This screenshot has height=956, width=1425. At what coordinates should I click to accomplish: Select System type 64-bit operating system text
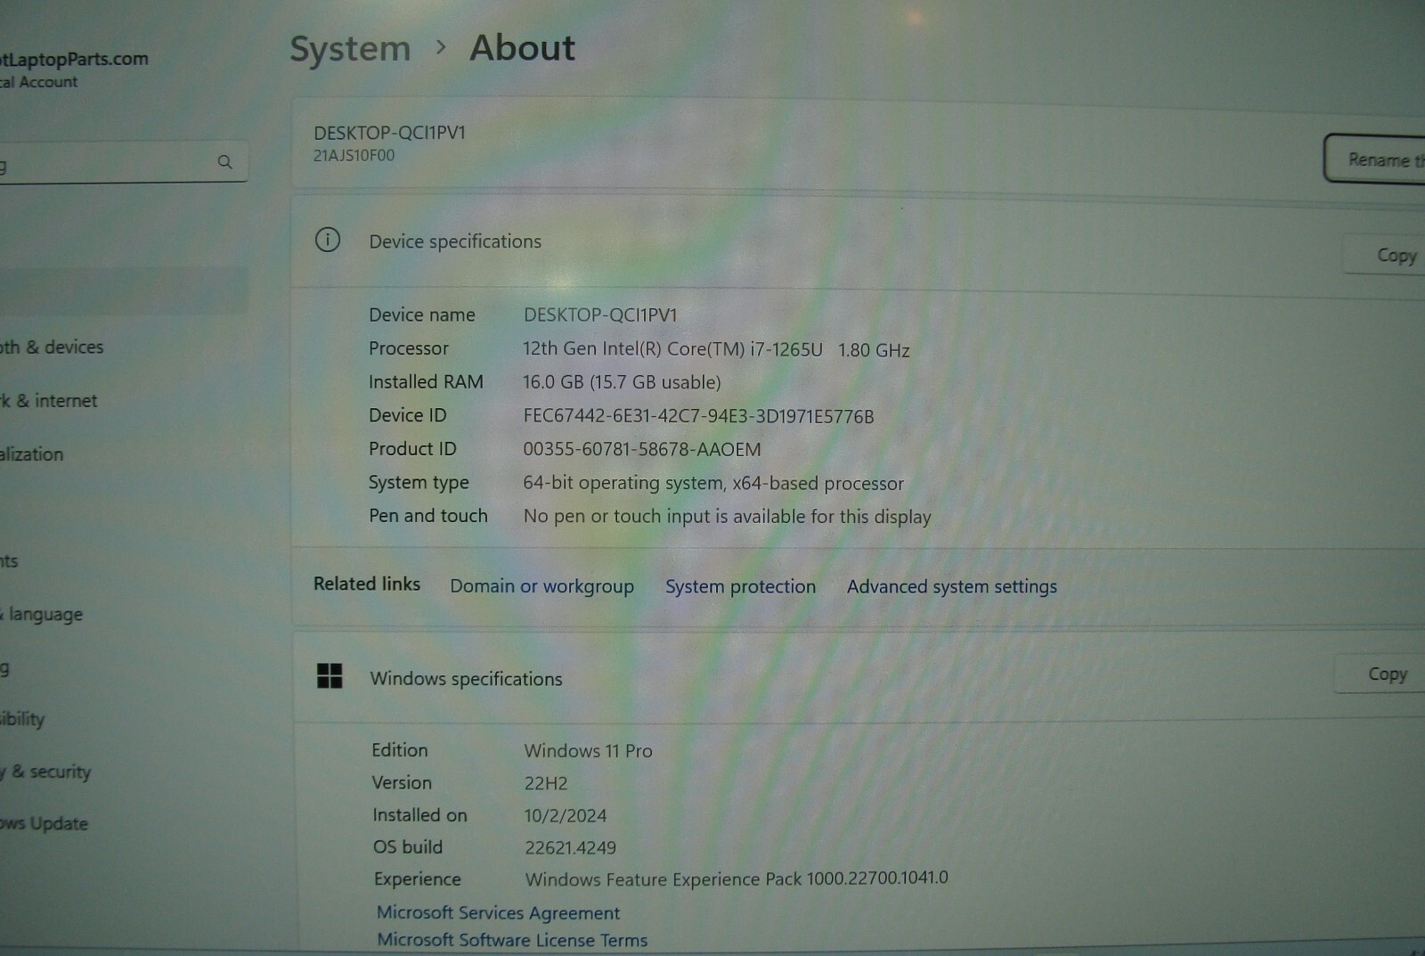click(712, 483)
